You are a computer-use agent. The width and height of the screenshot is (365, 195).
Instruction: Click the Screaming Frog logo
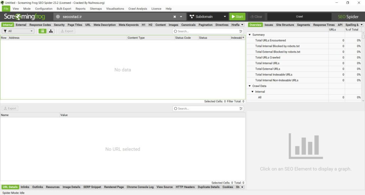tap(25, 16)
